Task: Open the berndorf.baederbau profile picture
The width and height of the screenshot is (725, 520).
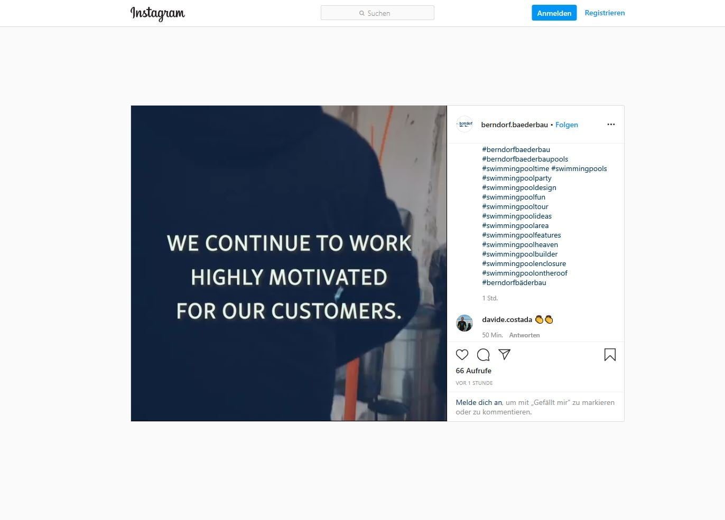Action: [464, 124]
